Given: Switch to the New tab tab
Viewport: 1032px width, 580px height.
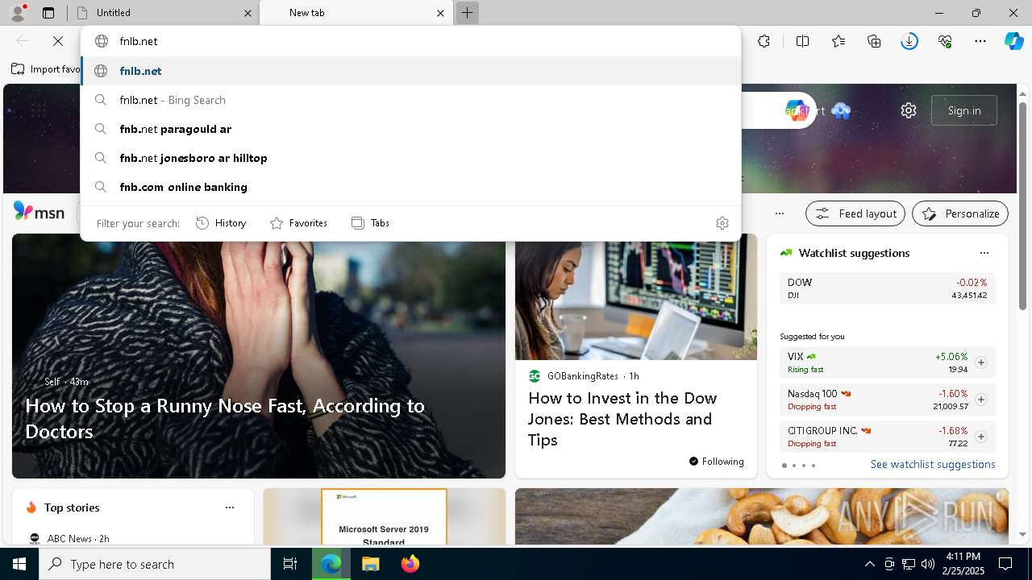Looking at the screenshot, I should (x=356, y=13).
